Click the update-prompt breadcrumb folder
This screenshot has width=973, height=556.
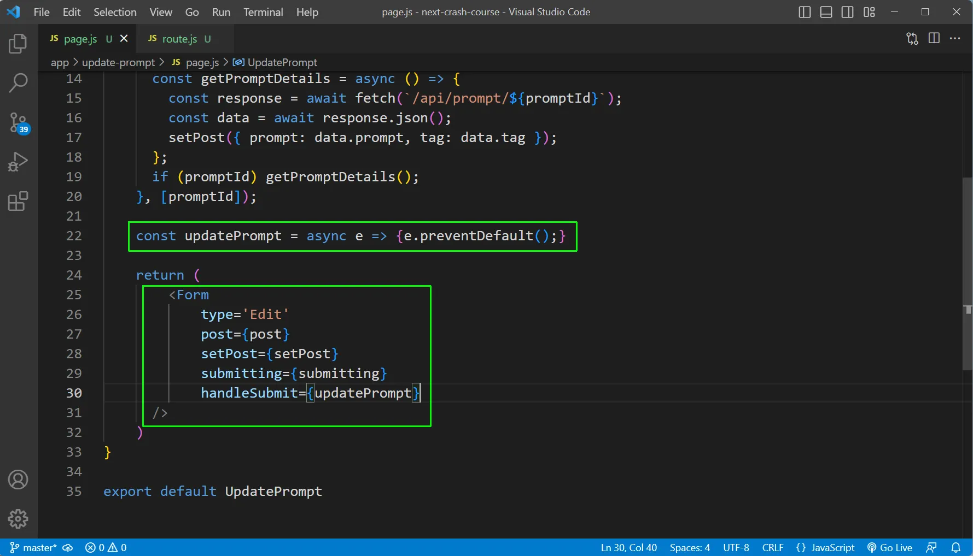click(118, 62)
